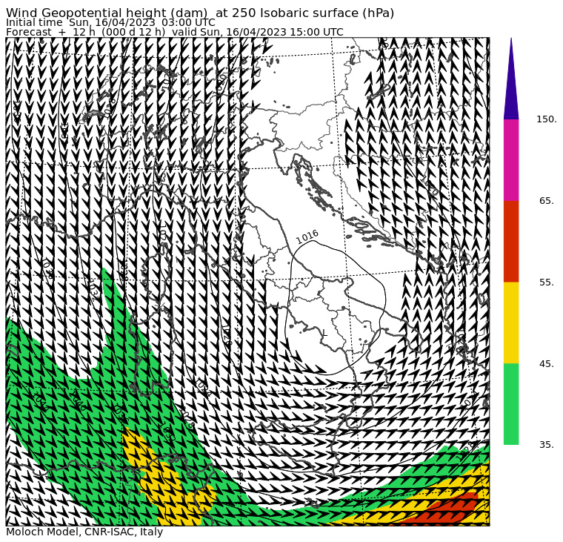Screen dimensions: 563x542
Task: Click the chart title 'Wind Geopotential height (dam)'
Action: (x=107, y=13)
